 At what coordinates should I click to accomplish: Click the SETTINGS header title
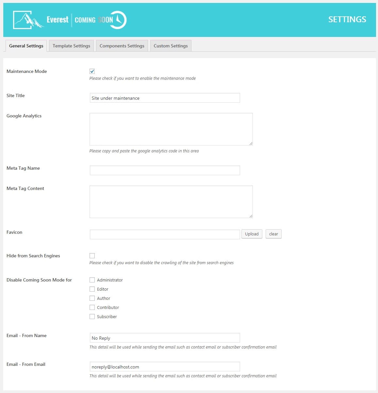click(347, 20)
